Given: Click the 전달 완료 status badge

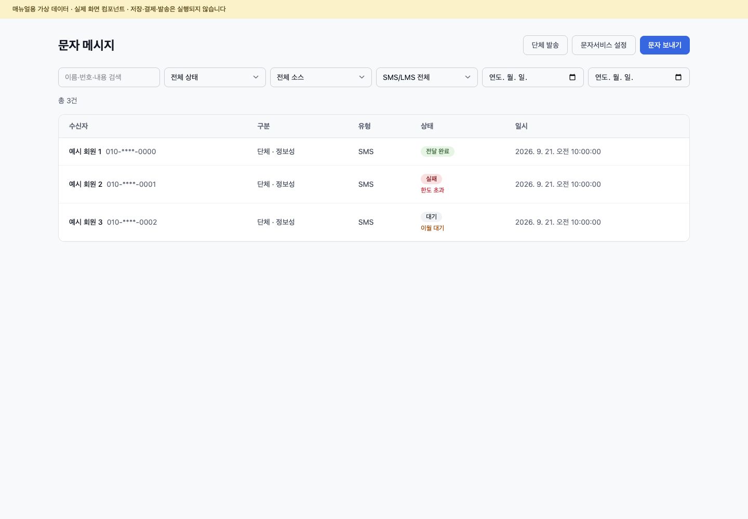Looking at the screenshot, I should 437,152.
